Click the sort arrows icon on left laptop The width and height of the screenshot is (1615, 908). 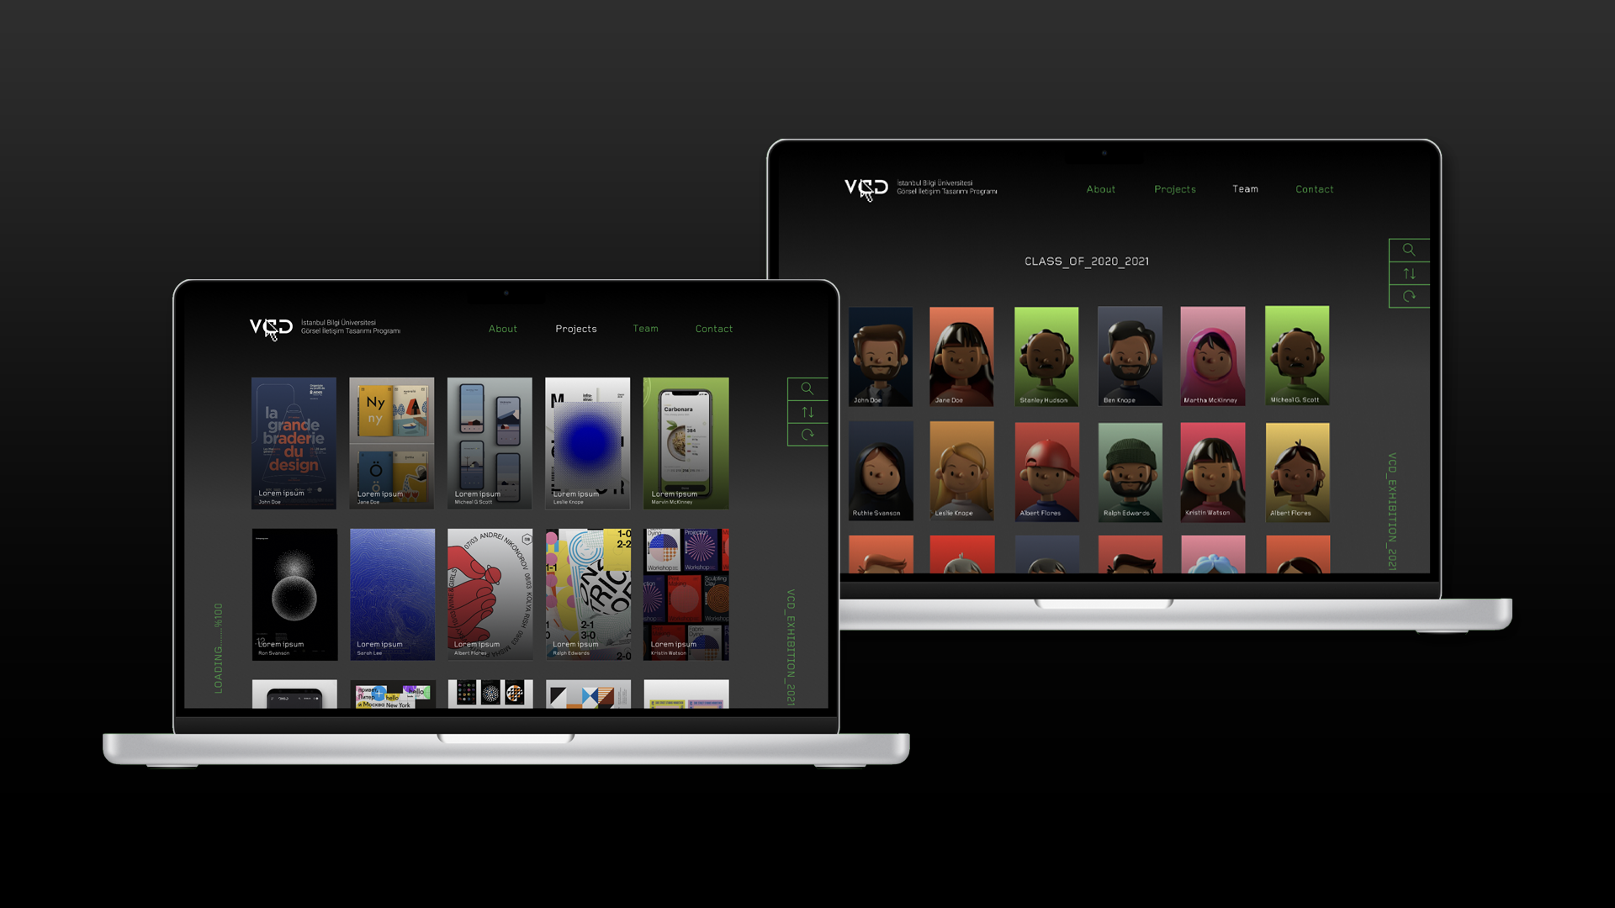[x=807, y=412]
